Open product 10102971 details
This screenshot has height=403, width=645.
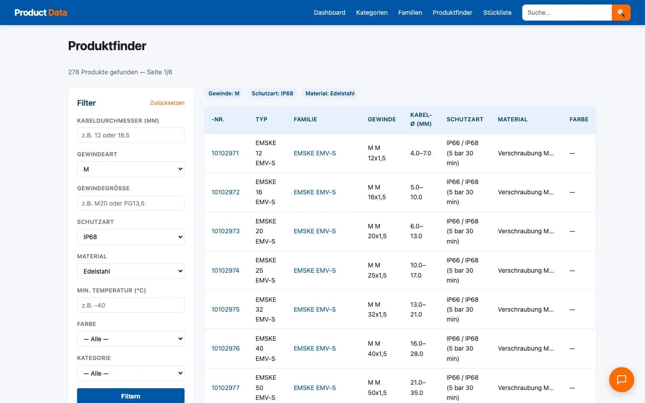pyautogui.click(x=225, y=153)
